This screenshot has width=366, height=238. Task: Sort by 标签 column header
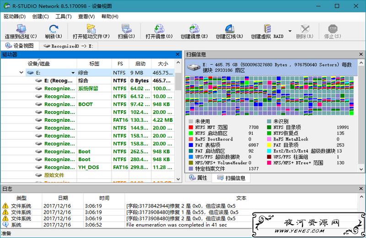click(x=94, y=64)
